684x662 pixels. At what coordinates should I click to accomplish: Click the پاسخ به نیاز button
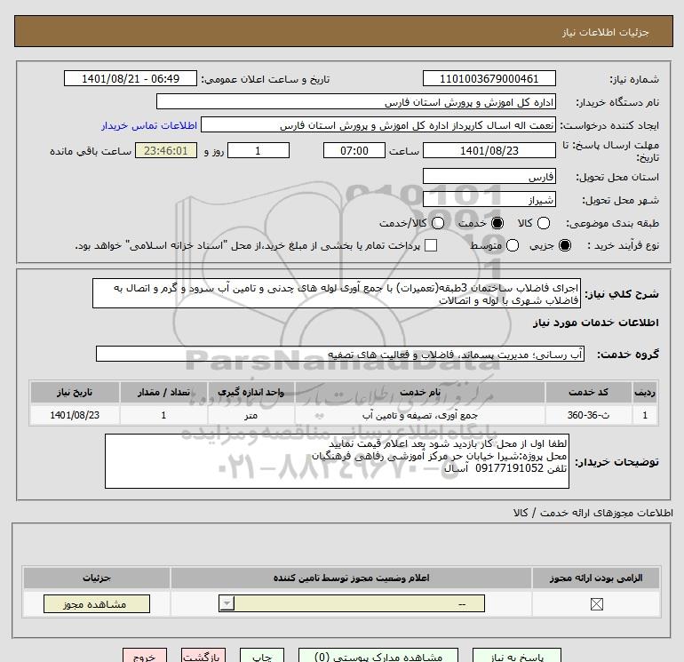517,656
